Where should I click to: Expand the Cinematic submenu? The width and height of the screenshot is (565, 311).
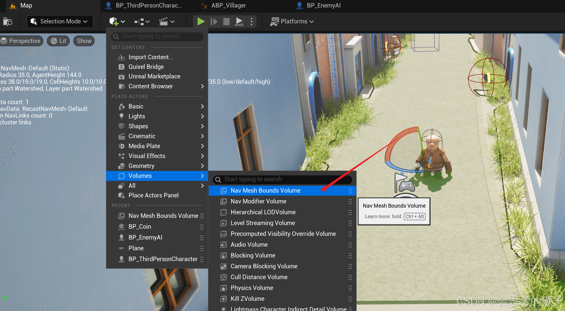click(157, 136)
